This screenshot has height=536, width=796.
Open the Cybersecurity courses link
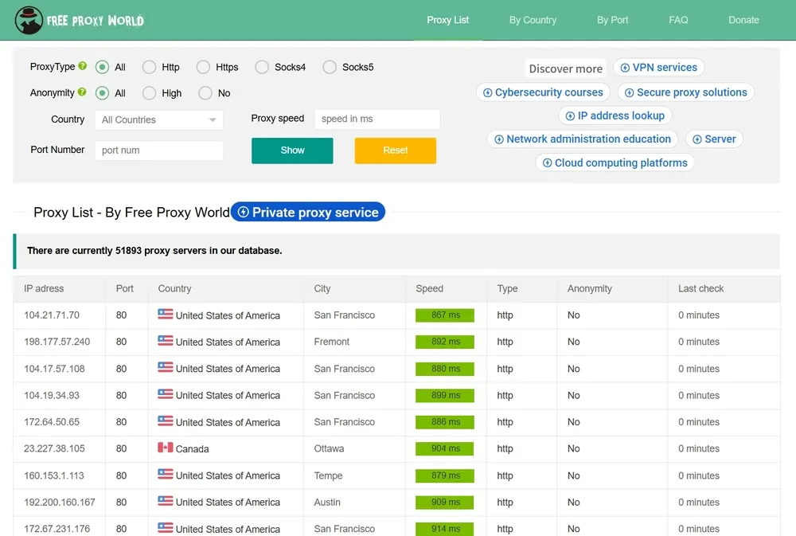click(x=543, y=92)
